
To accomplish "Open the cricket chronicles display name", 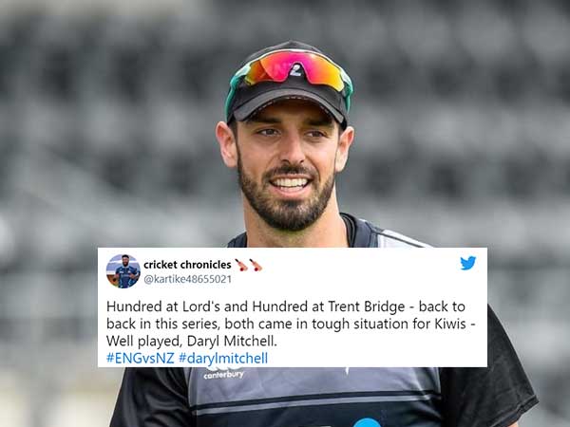I will 187,265.
